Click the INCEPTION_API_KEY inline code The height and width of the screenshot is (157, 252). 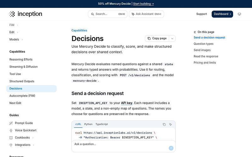pos(93,103)
